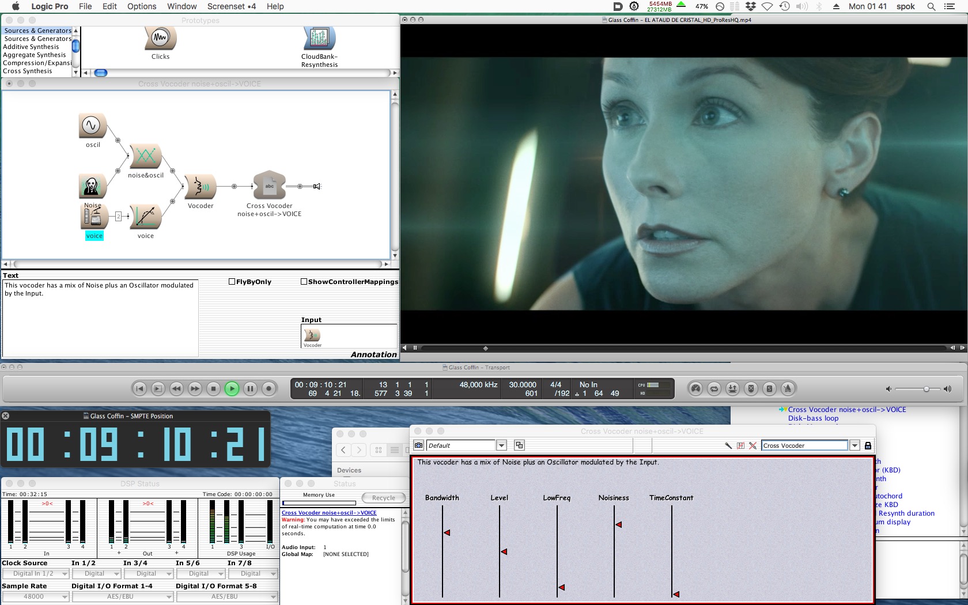Select the Aggregate Synthesis category
The image size is (968, 605).
pos(35,55)
